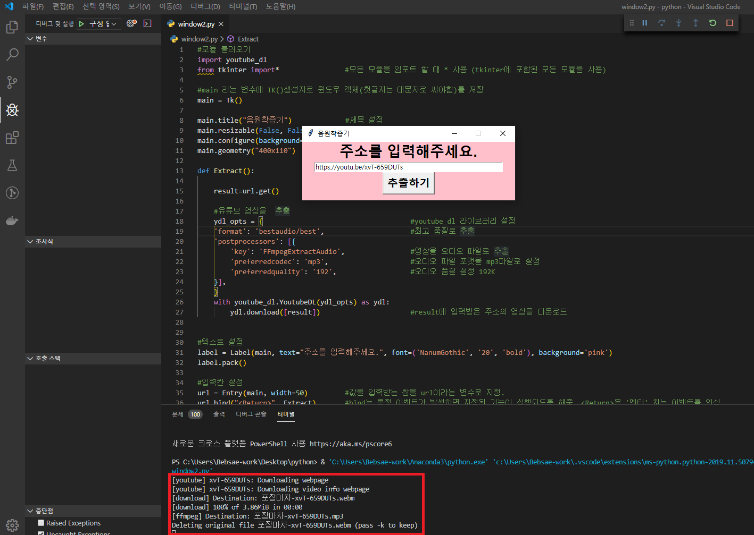Image resolution: width=754 pixels, height=535 pixels.
Task: Enable Raised Exceptions breakpoint checkbox
Action: (x=41, y=523)
